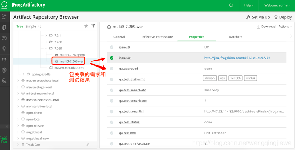Open the search magnifier in header
This screenshot has width=295, height=150.
coord(231,5)
